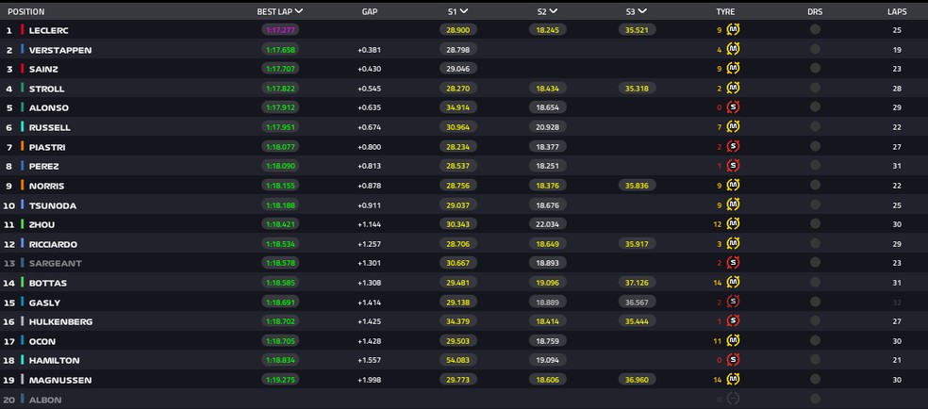Click Alonso's soft tyre icon
The height and width of the screenshot is (409, 928).
(734, 107)
